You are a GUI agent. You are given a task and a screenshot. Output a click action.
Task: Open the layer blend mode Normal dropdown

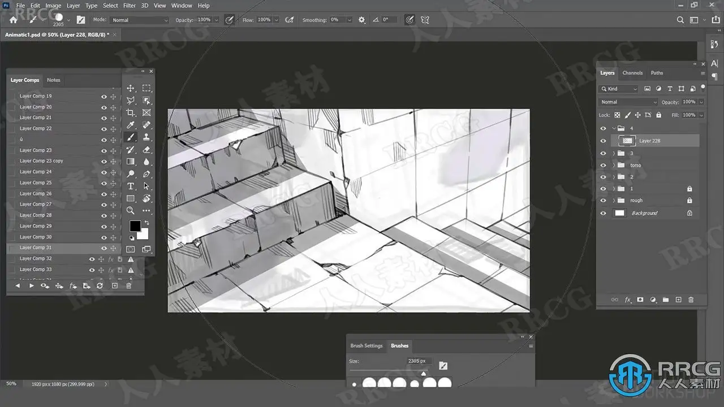point(628,102)
